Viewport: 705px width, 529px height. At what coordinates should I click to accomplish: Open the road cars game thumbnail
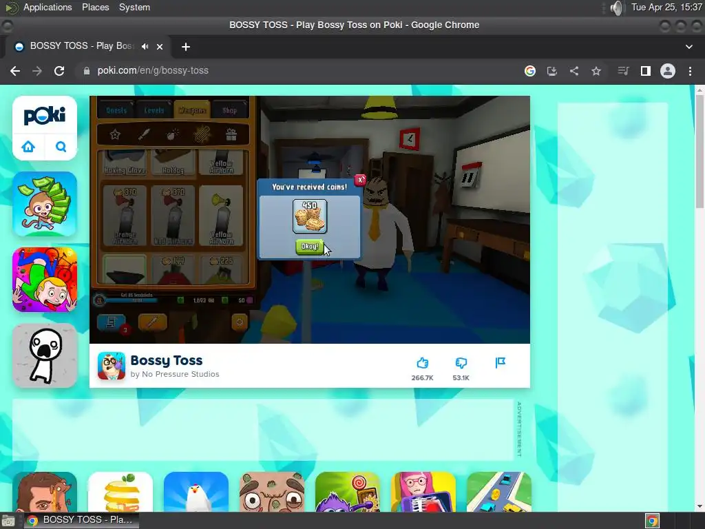(x=499, y=492)
